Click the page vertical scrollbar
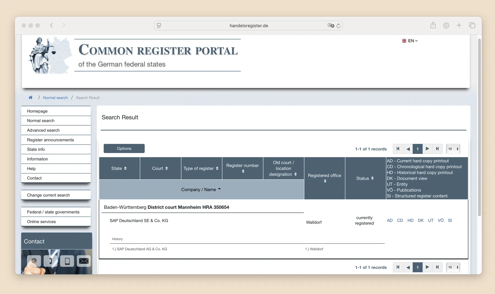 [x=479, y=127]
